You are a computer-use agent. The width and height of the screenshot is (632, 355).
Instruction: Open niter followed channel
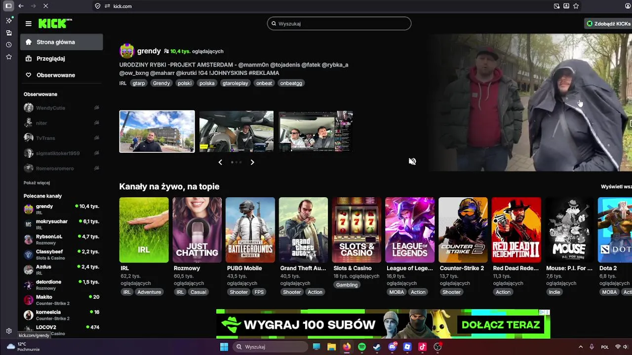(62, 123)
